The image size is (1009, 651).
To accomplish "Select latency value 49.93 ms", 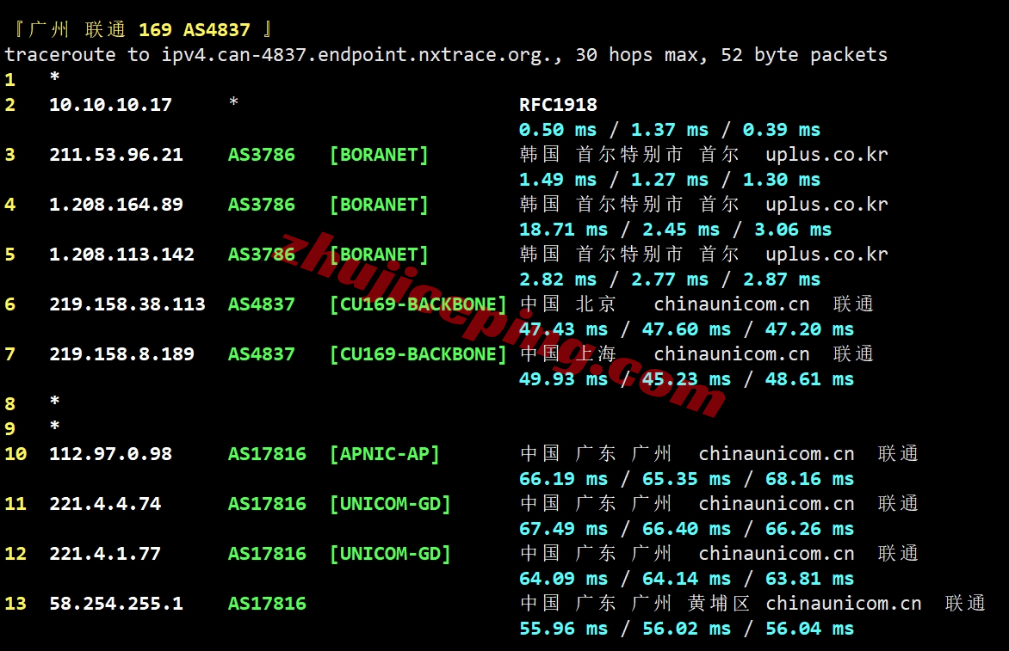I will [563, 379].
